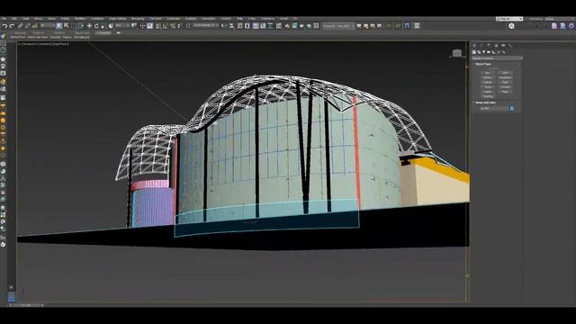The image size is (576, 324).
Task: Open the Named Selection Sets dropdown
Action: pyautogui.click(x=206, y=26)
